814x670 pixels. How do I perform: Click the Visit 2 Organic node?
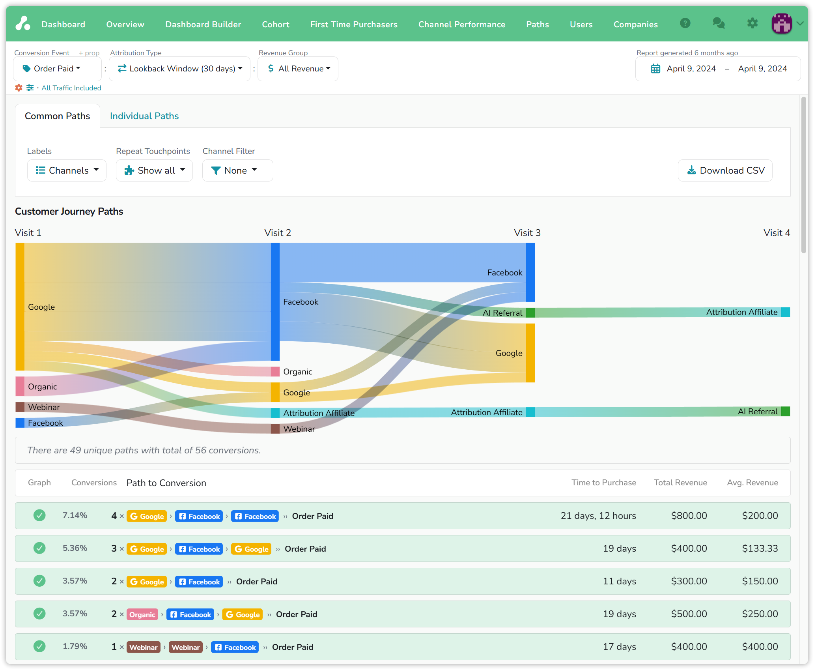point(275,371)
